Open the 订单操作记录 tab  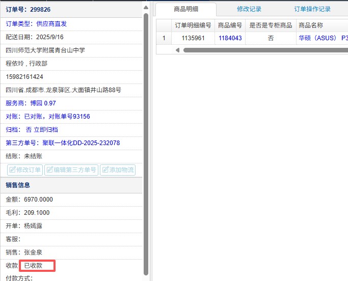(x=312, y=9)
